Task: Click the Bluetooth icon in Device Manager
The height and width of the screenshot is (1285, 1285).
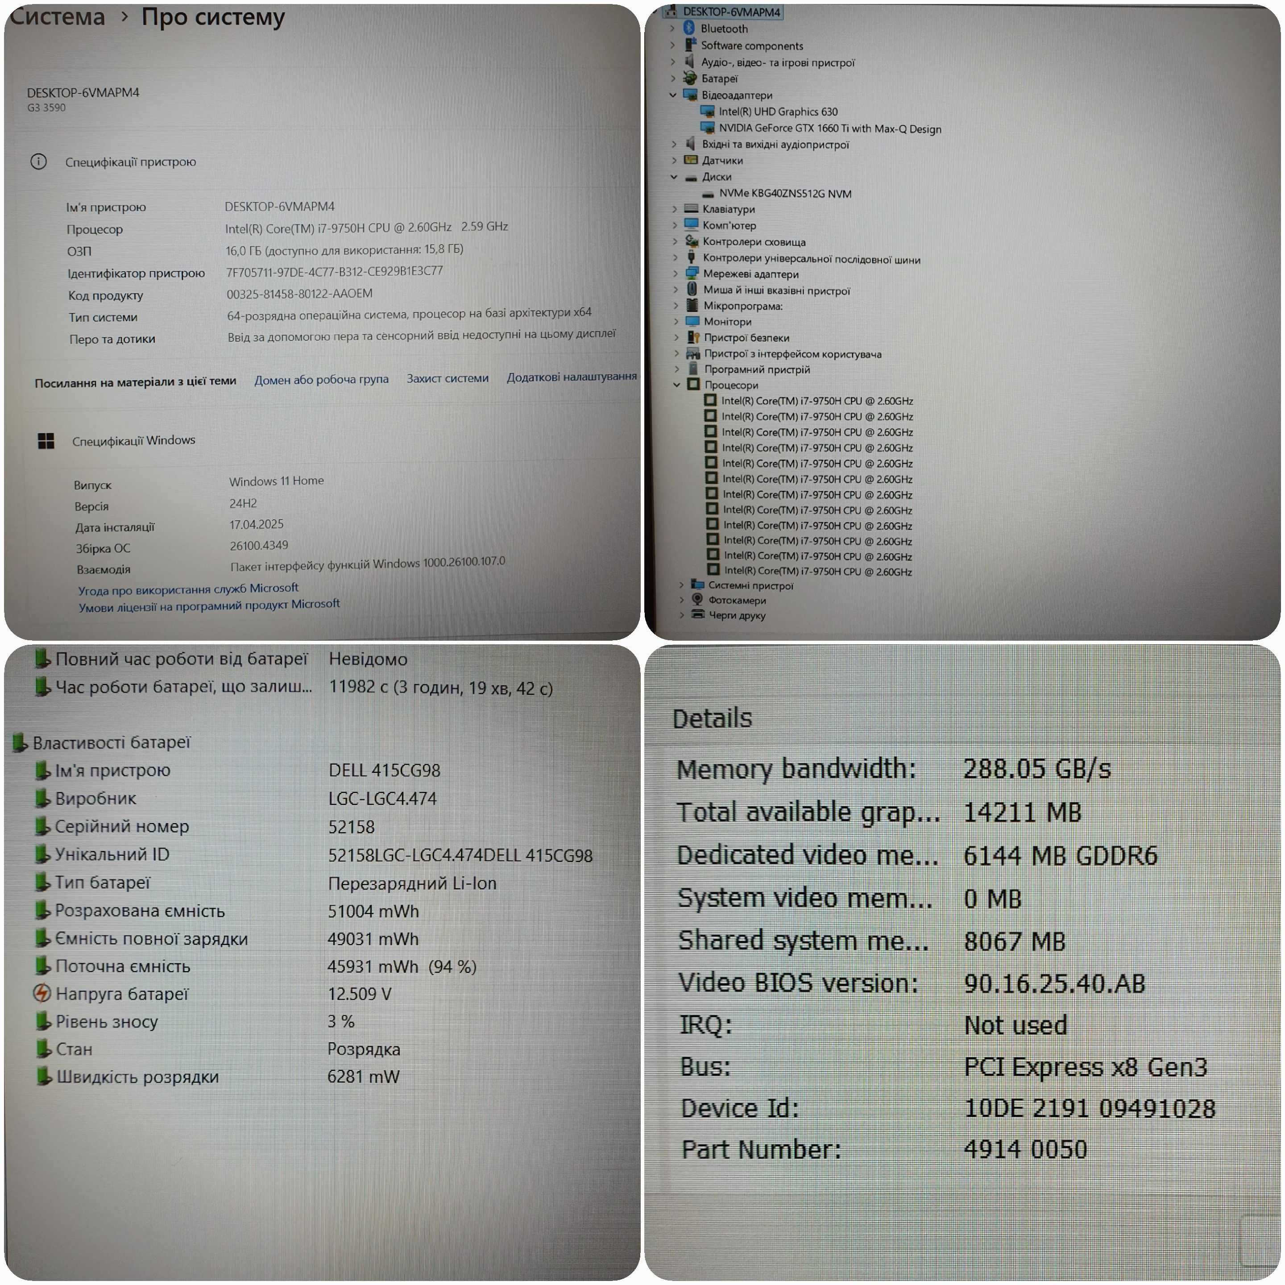Action: [689, 28]
